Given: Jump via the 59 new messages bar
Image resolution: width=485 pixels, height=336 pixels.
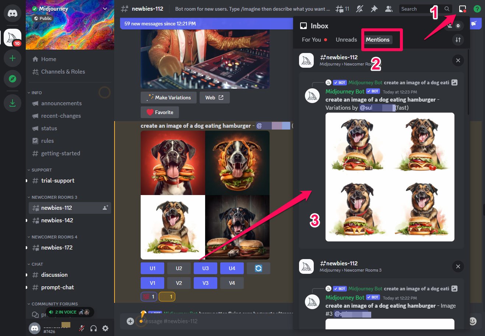Looking at the screenshot, I should click(206, 24).
